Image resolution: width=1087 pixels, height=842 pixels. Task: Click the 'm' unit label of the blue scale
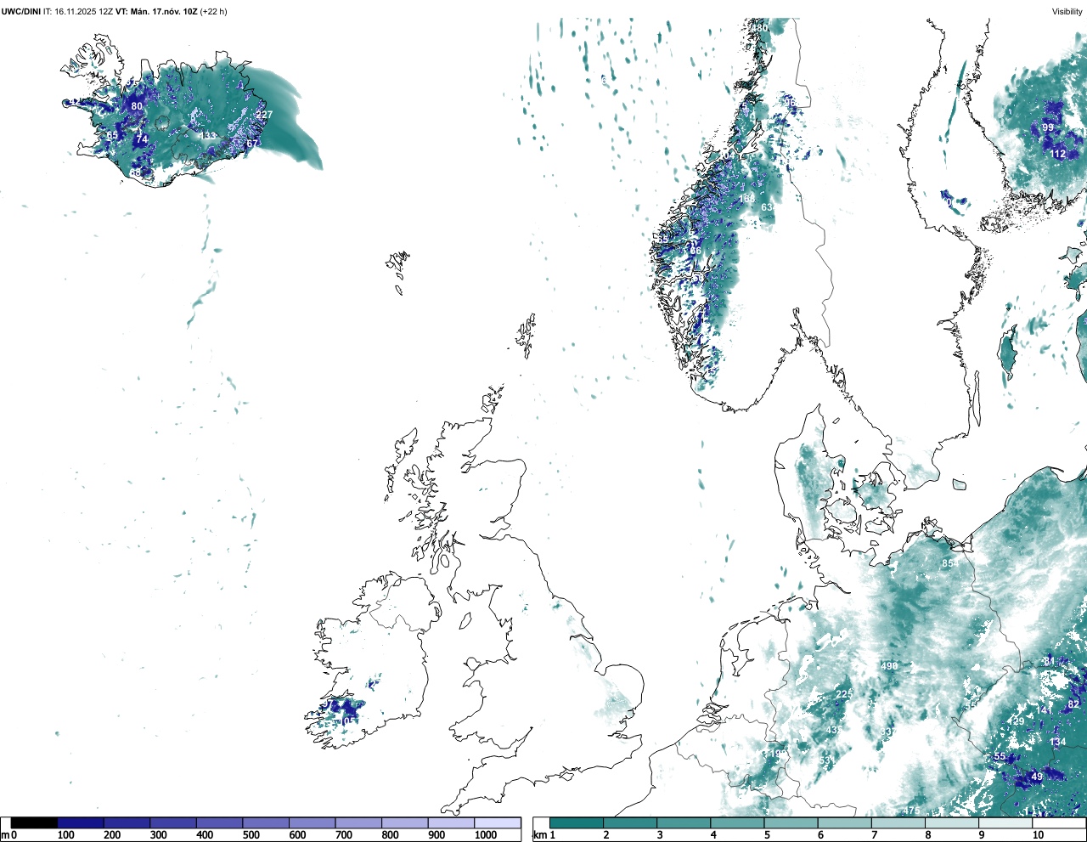tap(5, 835)
